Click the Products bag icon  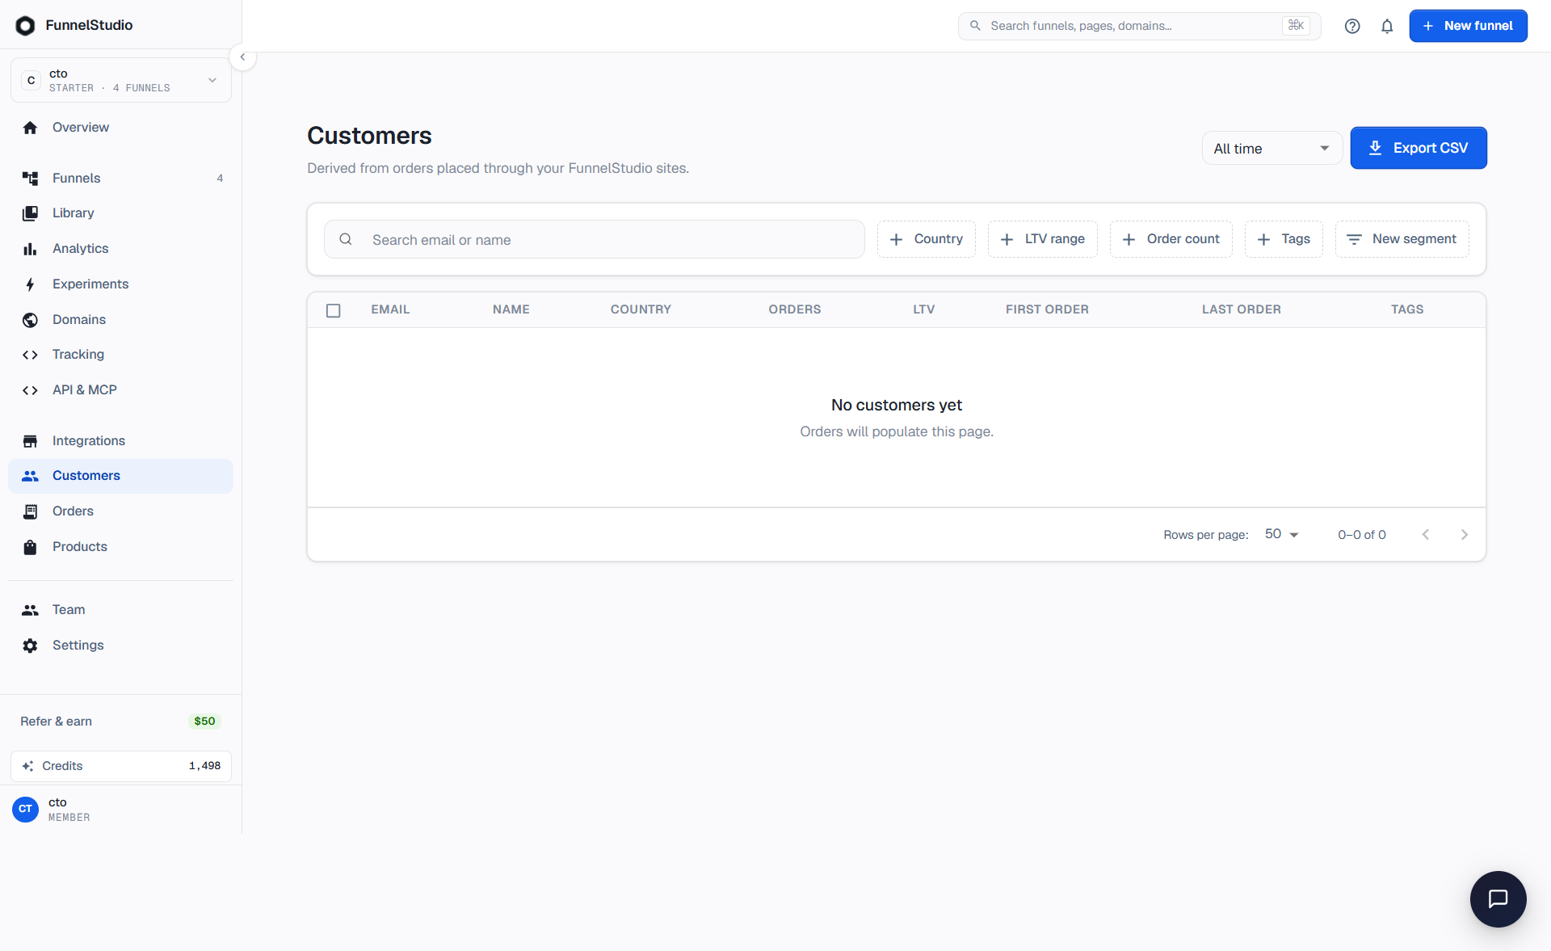click(30, 547)
